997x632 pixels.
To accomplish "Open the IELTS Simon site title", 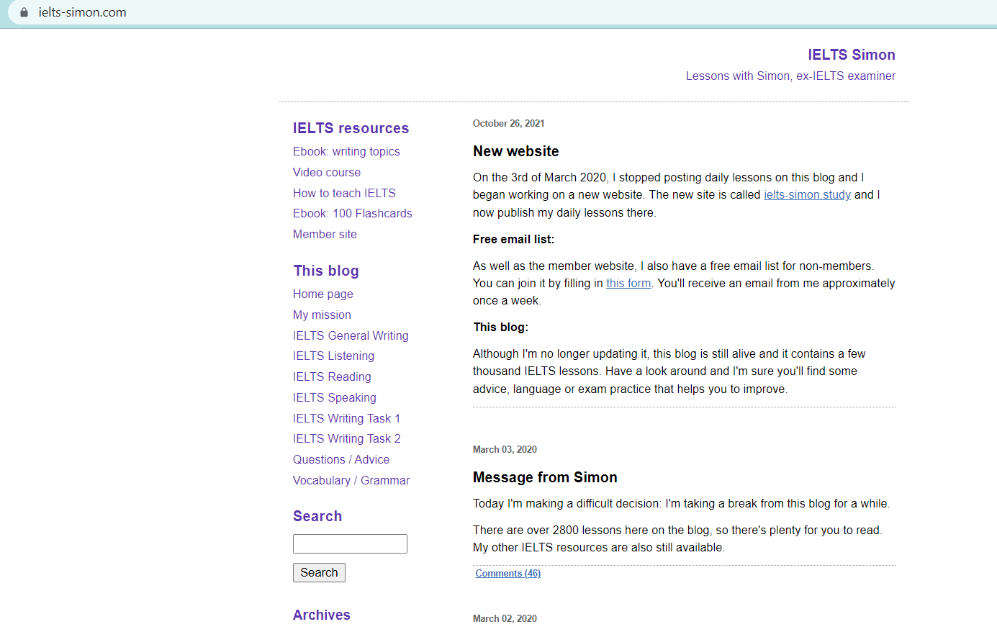I will click(852, 55).
